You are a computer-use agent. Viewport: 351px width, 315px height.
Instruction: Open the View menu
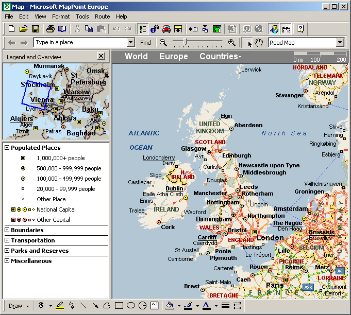tap(40, 16)
